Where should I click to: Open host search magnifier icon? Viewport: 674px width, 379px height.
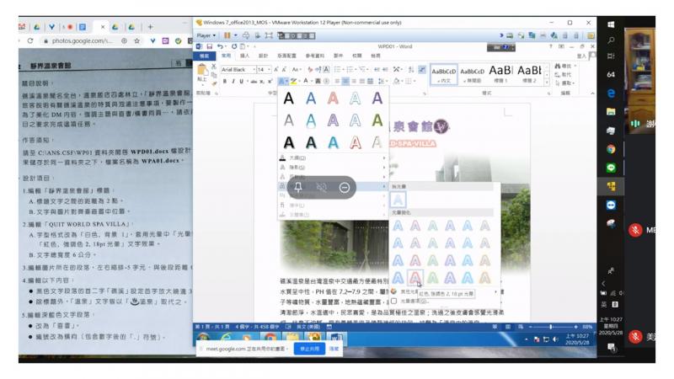click(x=611, y=40)
